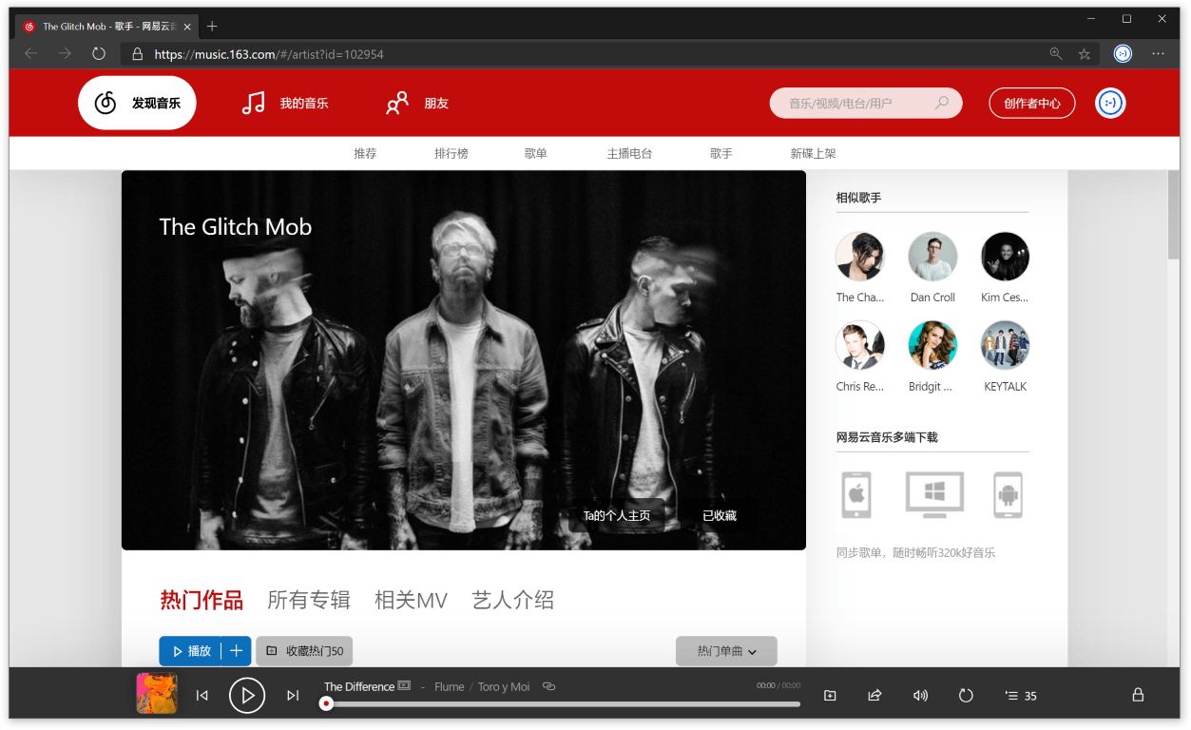Select the 歌单 sub-navigation item
This screenshot has width=1191, height=730.
tap(536, 153)
